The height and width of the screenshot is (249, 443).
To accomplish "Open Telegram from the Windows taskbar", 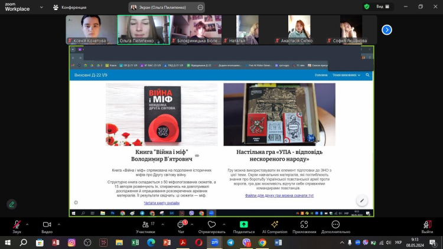I will [230, 243].
